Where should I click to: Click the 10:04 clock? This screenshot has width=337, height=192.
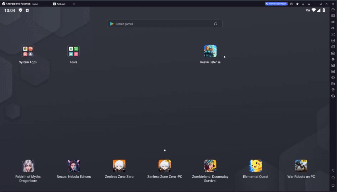(x=10, y=10)
